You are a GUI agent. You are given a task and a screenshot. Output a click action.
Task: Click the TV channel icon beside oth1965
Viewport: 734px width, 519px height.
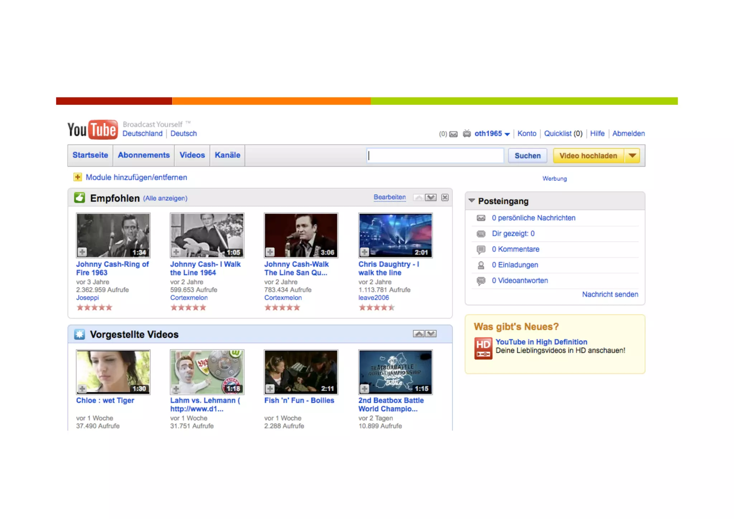click(467, 134)
